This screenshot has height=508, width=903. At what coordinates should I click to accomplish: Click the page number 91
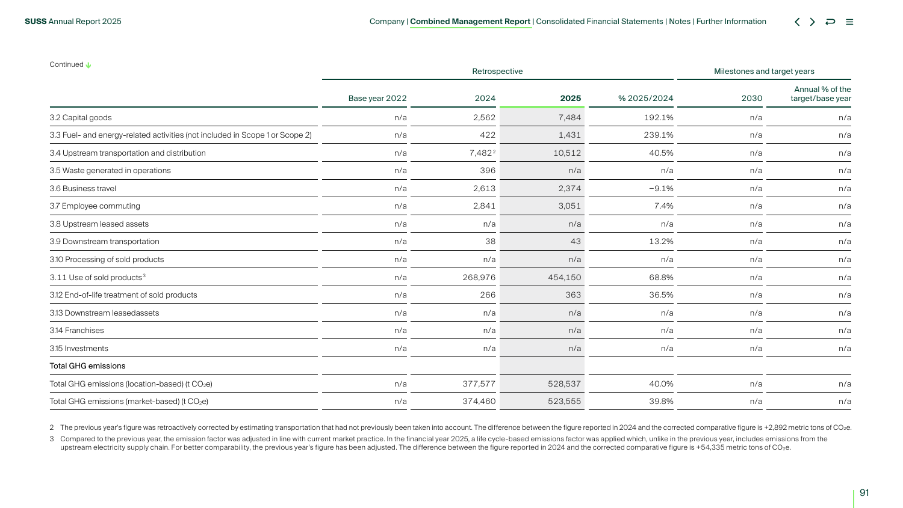pyautogui.click(x=864, y=493)
